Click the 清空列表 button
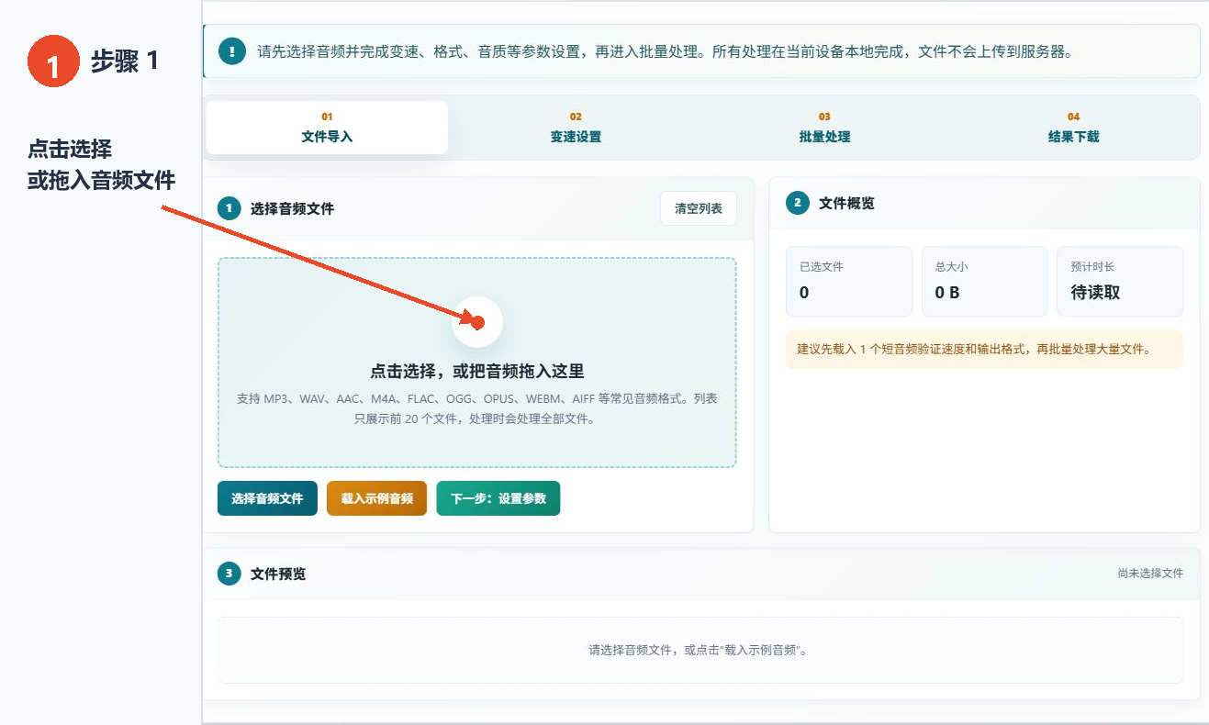 pyautogui.click(x=699, y=208)
